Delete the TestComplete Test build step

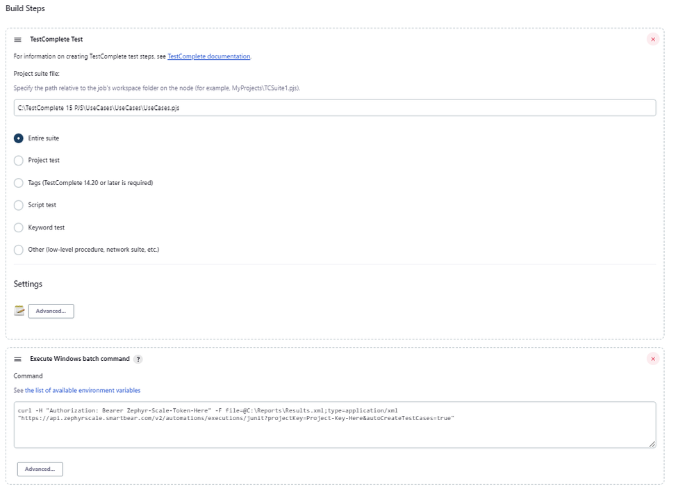pyautogui.click(x=652, y=39)
